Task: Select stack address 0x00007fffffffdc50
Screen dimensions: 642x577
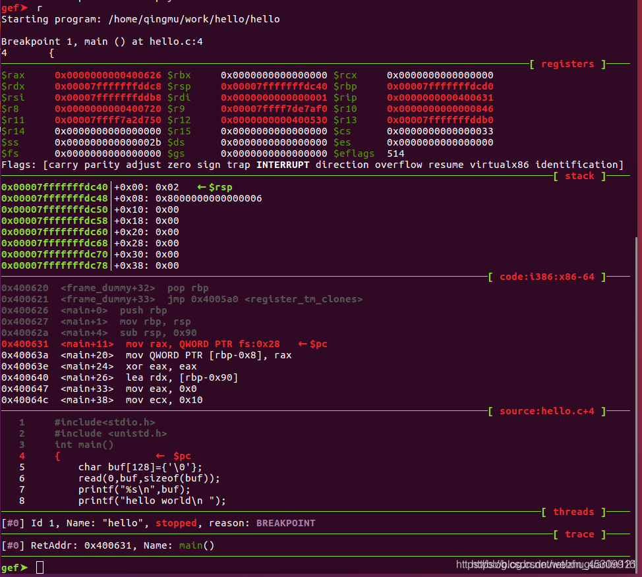Action: pos(55,209)
